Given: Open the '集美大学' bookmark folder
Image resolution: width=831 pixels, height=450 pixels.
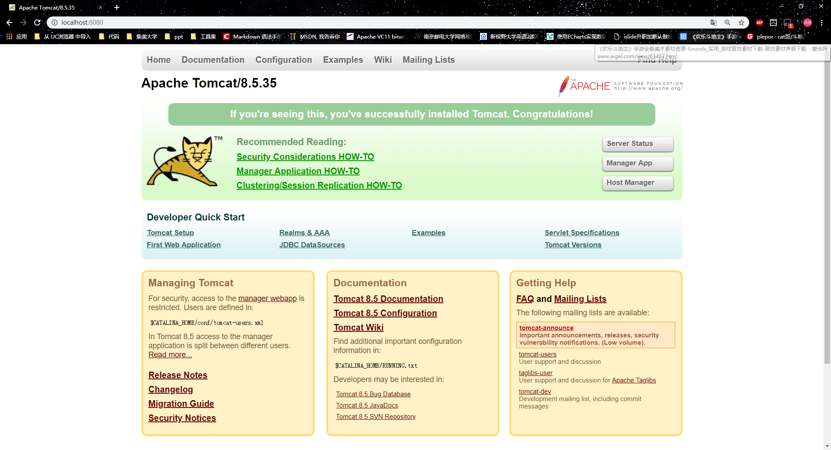Looking at the screenshot, I should coord(142,36).
